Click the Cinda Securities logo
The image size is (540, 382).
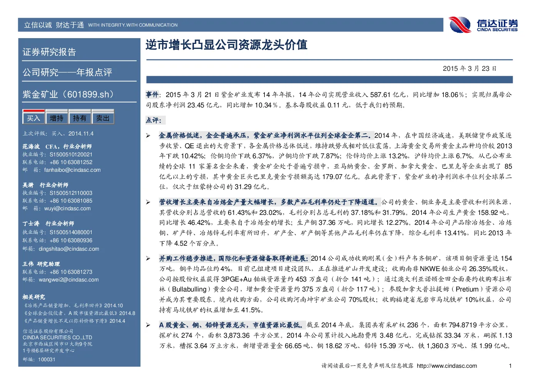(483, 25)
